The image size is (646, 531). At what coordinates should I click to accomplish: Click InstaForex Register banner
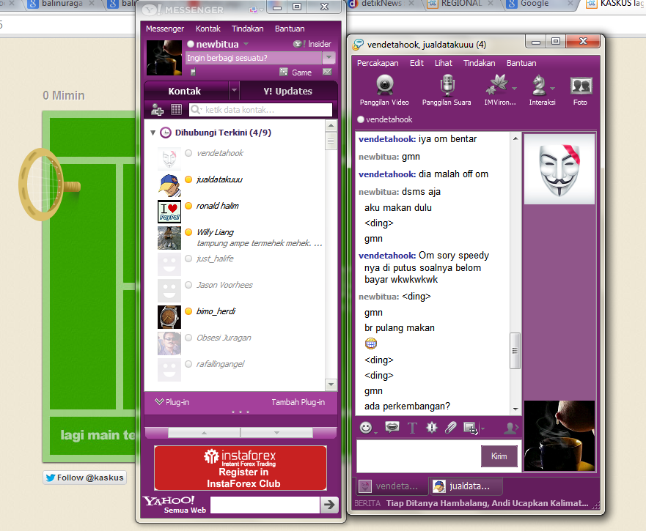pos(241,467)
